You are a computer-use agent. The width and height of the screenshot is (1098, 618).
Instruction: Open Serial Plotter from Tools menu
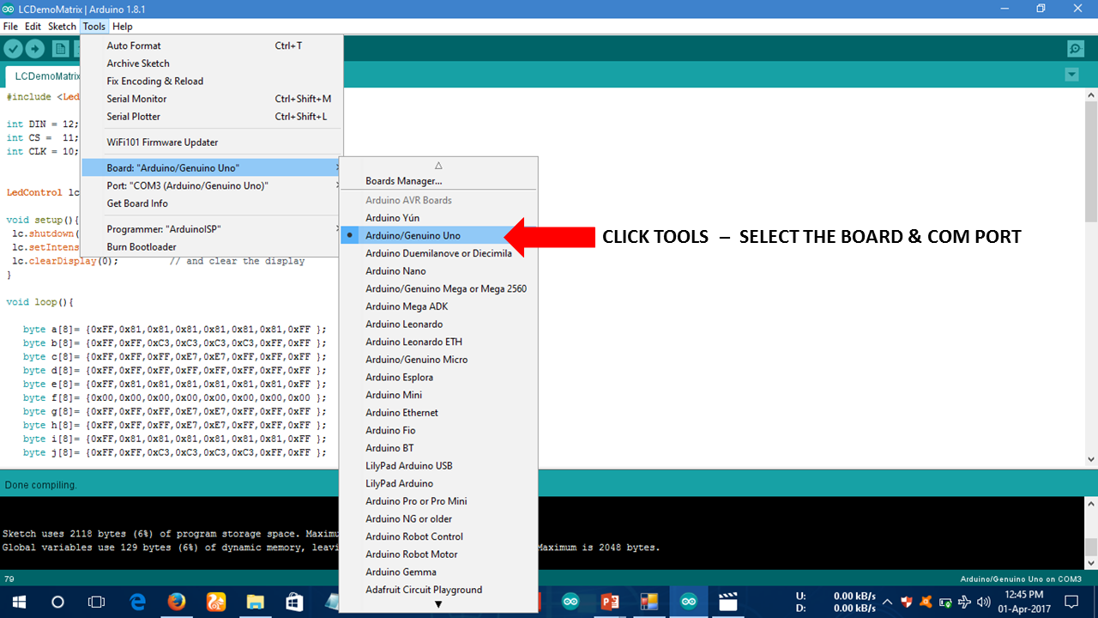[212, 117]
